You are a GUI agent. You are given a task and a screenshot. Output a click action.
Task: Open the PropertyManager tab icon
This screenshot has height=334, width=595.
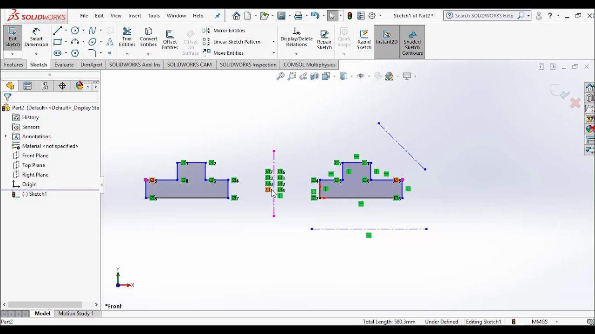[x=27, y=86]
